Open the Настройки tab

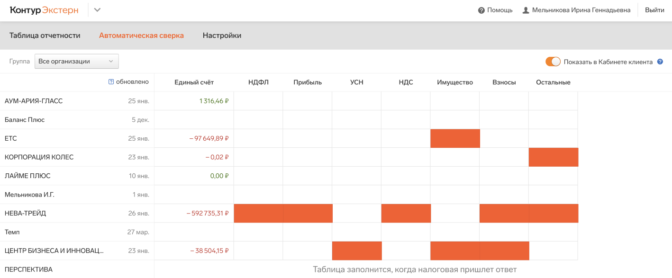tap(222, 36)
